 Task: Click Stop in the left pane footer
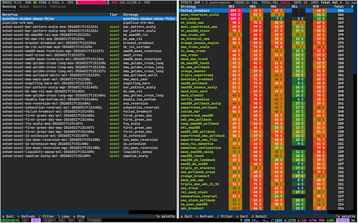(x=79, y=216)
